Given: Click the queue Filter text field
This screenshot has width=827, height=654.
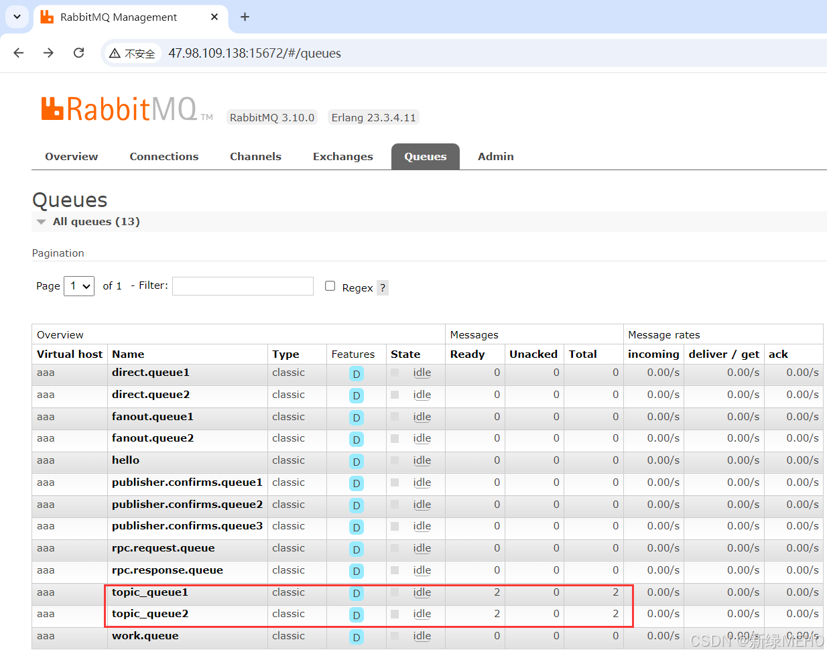Looking at the screenshot, I should point(243,286).
